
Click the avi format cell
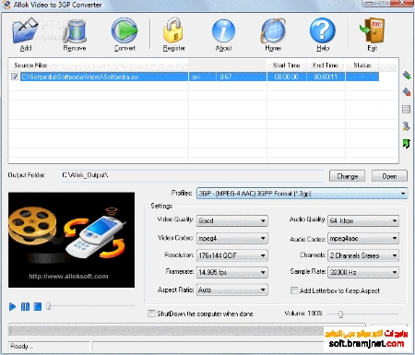202,77
